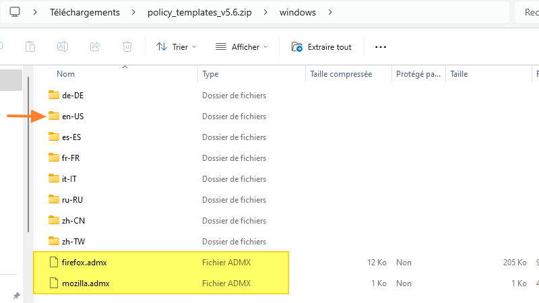
Task: Click Non protected value for firefox.admx
Action: tap(404, 263)
